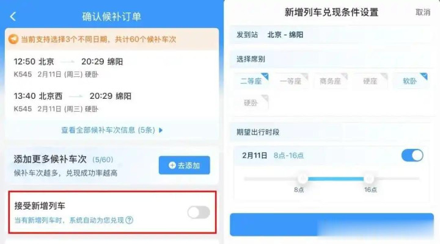Open help question mark beside 系统自动为您兑现
This screenshot has width=440, height=244.
[x=130, y=220]
